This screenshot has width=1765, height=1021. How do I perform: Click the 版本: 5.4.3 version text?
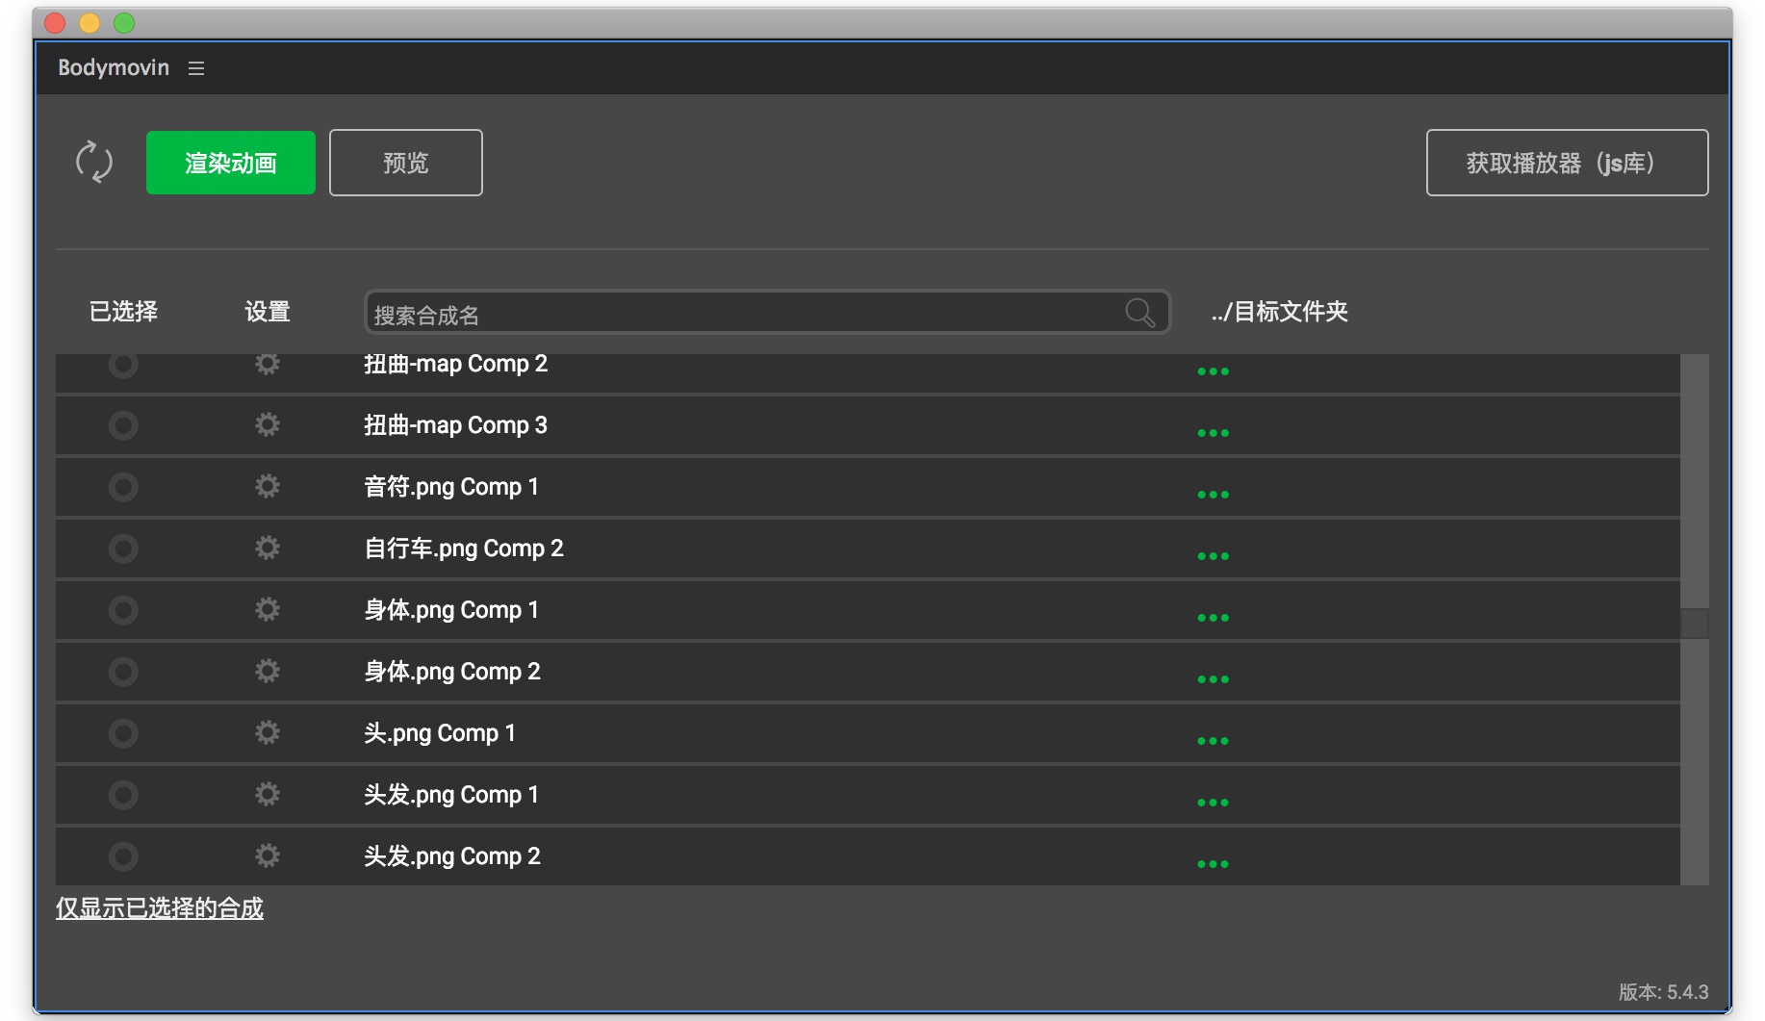(1663, 992)
